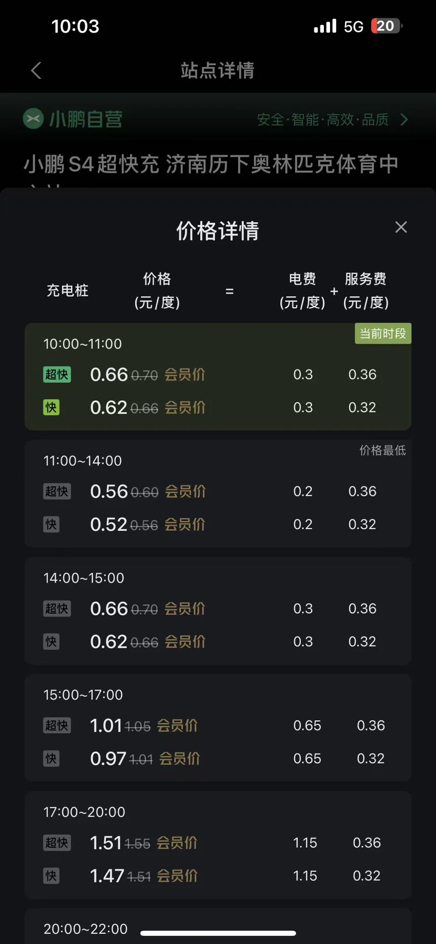Tap the green 超快 badge in 10:00~11:00
The width and height of the screenshot is (436, 944).
tap(57, 375)
